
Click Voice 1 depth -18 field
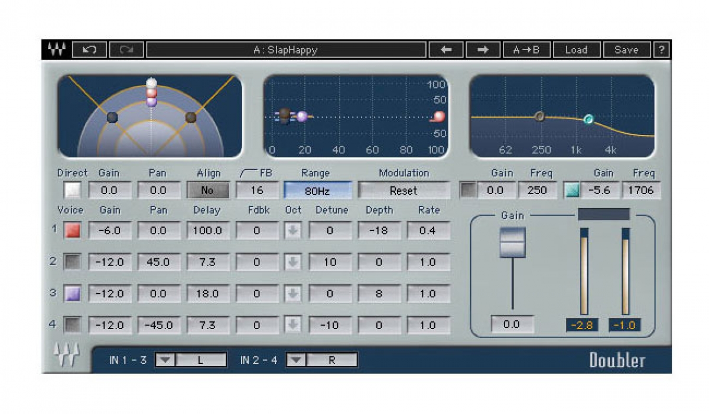379,231
